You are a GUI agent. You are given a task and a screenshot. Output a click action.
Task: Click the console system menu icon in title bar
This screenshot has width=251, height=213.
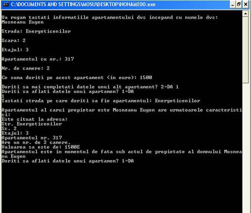(6, 4)
